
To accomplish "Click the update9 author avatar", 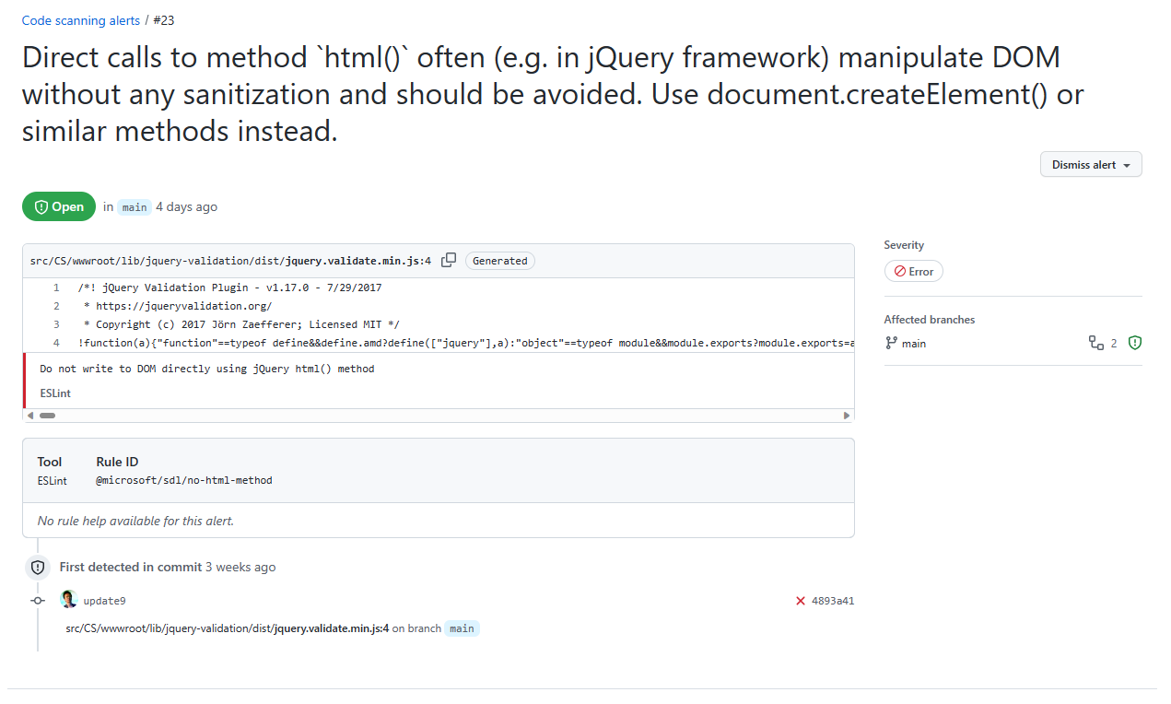I will [x=68, y=599].
